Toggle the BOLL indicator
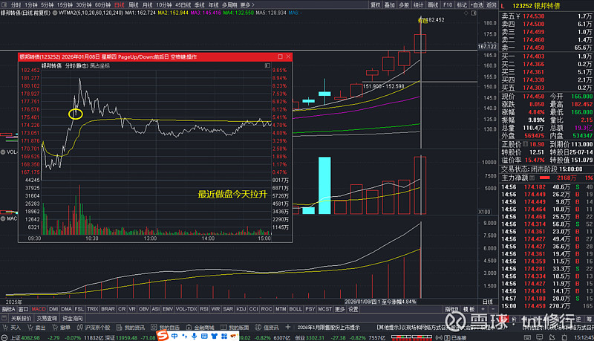The width and height of the screenshot is (594, 341). (x=295, y=308)
